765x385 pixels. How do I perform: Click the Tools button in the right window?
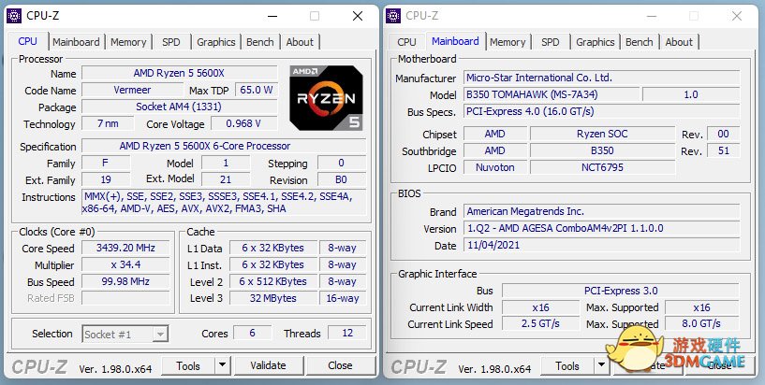[566, 365]
